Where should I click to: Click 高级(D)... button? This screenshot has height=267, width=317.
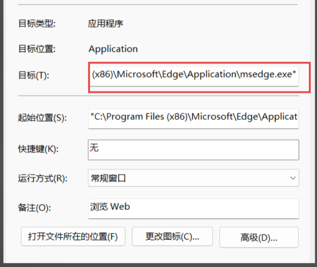point(259,237)
